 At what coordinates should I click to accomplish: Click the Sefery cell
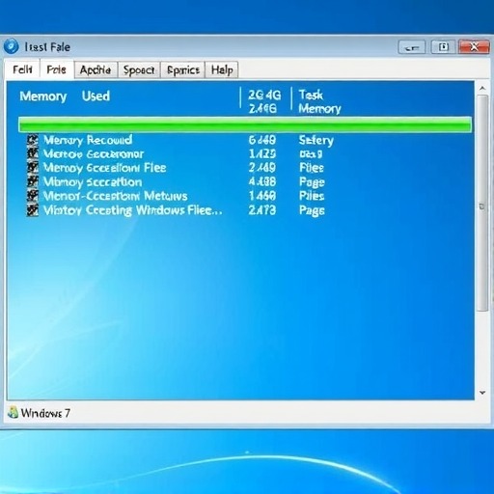point(316,141)
